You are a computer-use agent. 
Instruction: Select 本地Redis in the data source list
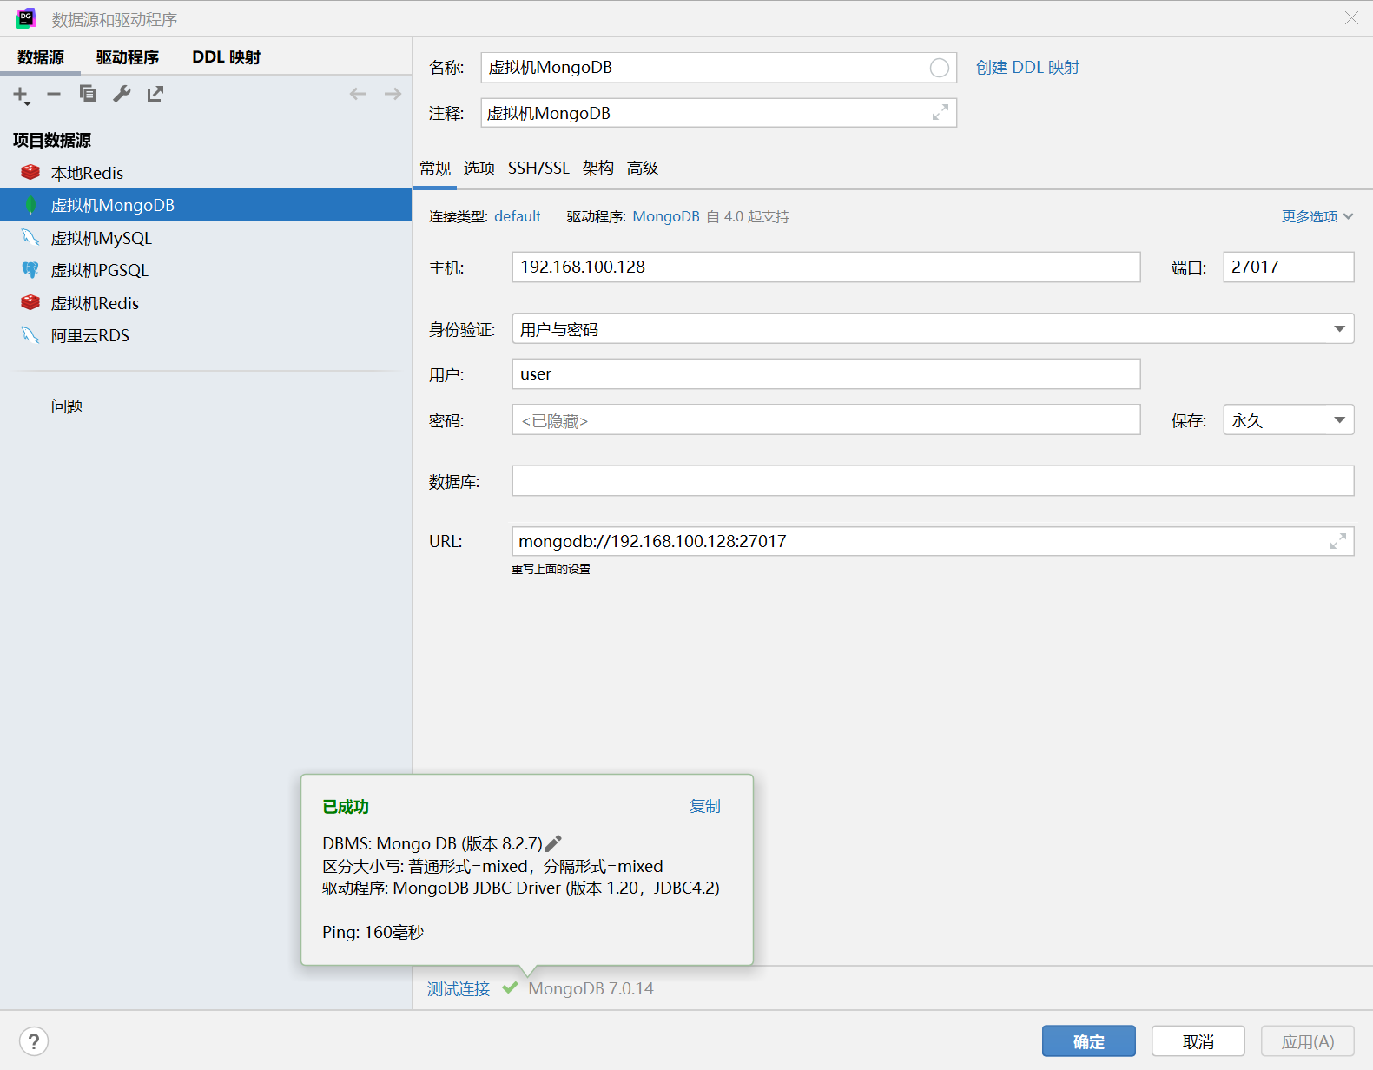[206, 173]
